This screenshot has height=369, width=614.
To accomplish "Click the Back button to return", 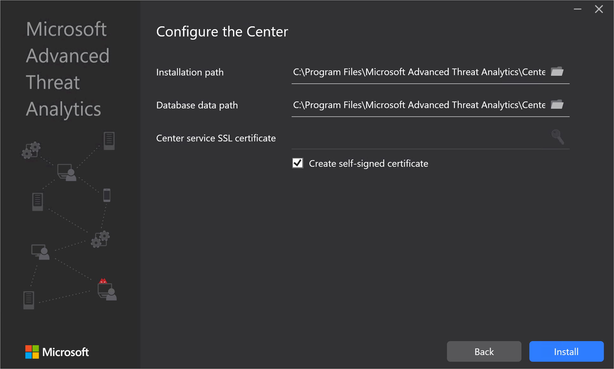I will tap(483, 352).
